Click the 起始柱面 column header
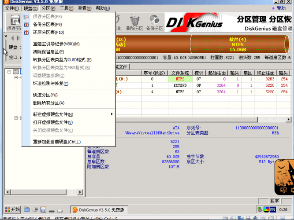The height and width of the screenshot is (220, 294). click(x=217, y=73)
